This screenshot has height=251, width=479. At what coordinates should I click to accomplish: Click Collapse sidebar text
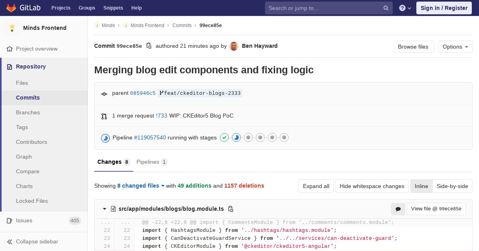pos(37,242)
